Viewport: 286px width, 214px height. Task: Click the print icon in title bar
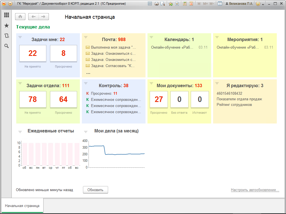(156, 4)
